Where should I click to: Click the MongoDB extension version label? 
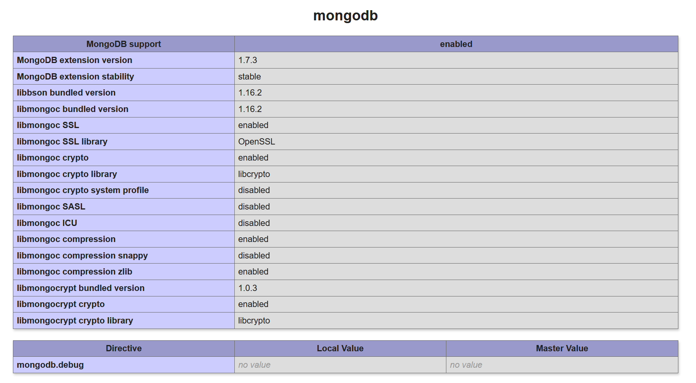click(74, 60)
